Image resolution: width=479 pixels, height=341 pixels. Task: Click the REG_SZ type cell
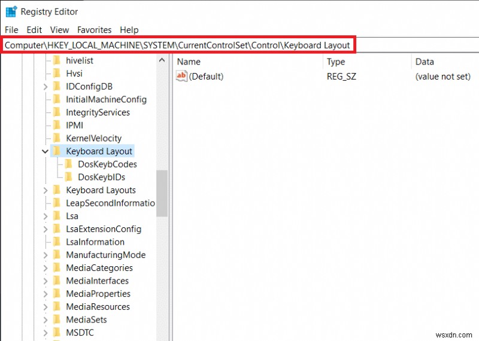click(x=341, y=77)
